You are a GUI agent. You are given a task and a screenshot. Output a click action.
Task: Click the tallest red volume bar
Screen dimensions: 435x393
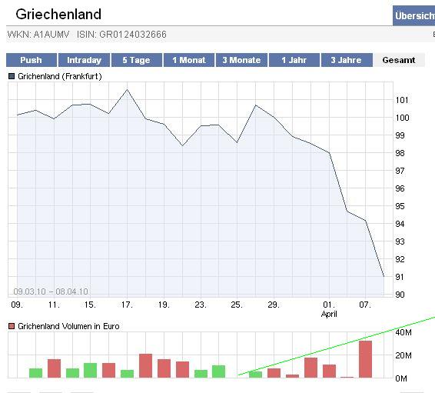(x=365, y=359)
